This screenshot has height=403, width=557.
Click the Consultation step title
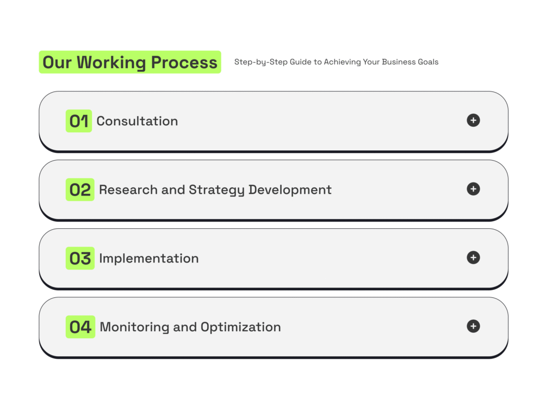pos(137,121)
